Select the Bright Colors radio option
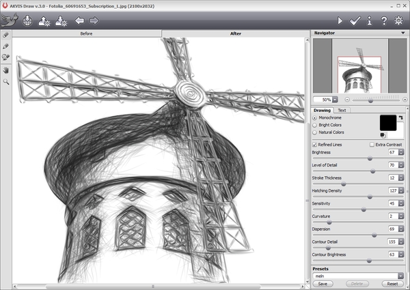 coord(315,125)
